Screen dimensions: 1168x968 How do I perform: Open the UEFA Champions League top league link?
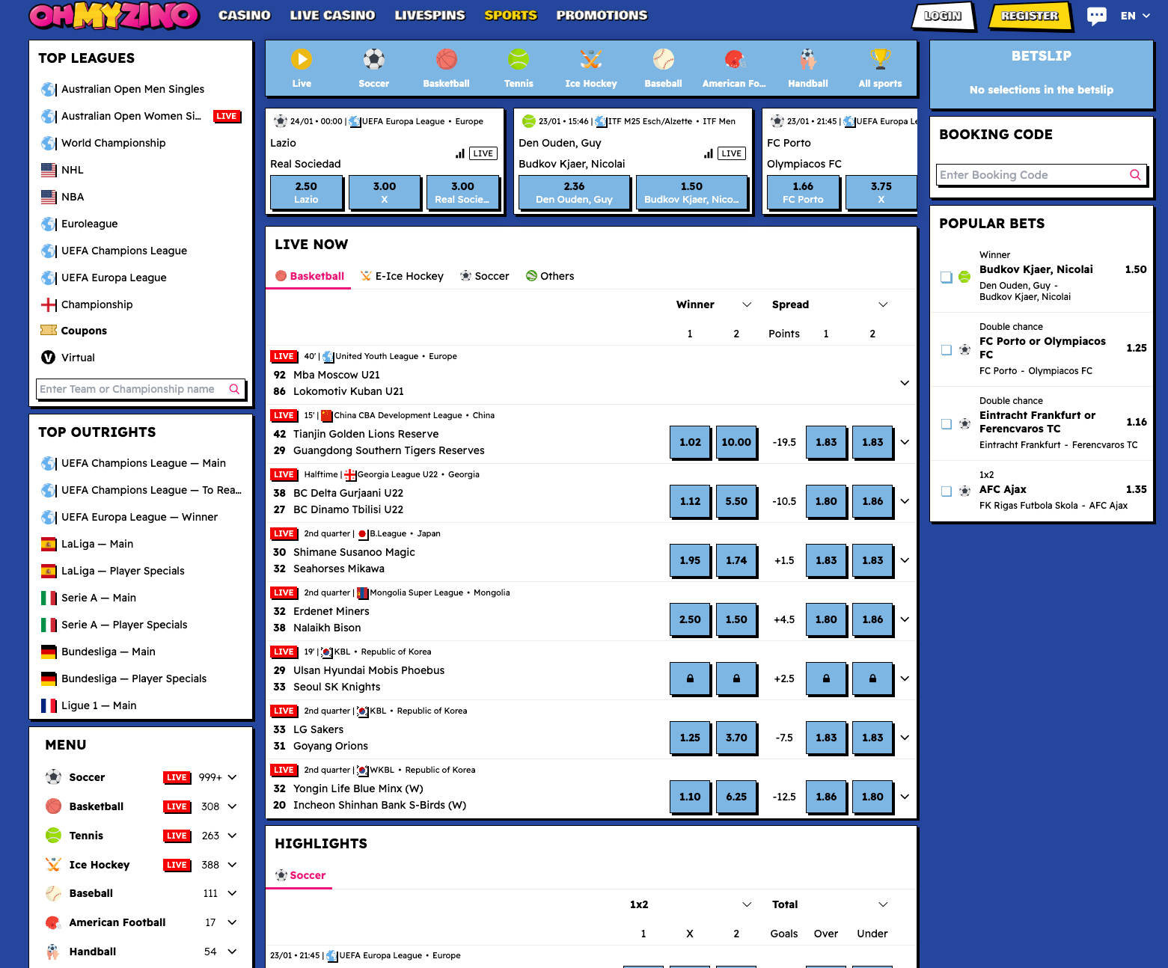pyautogui.click(x=123, y=251)
